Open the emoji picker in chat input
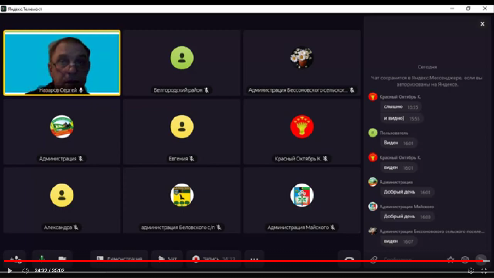 point(465,258)
